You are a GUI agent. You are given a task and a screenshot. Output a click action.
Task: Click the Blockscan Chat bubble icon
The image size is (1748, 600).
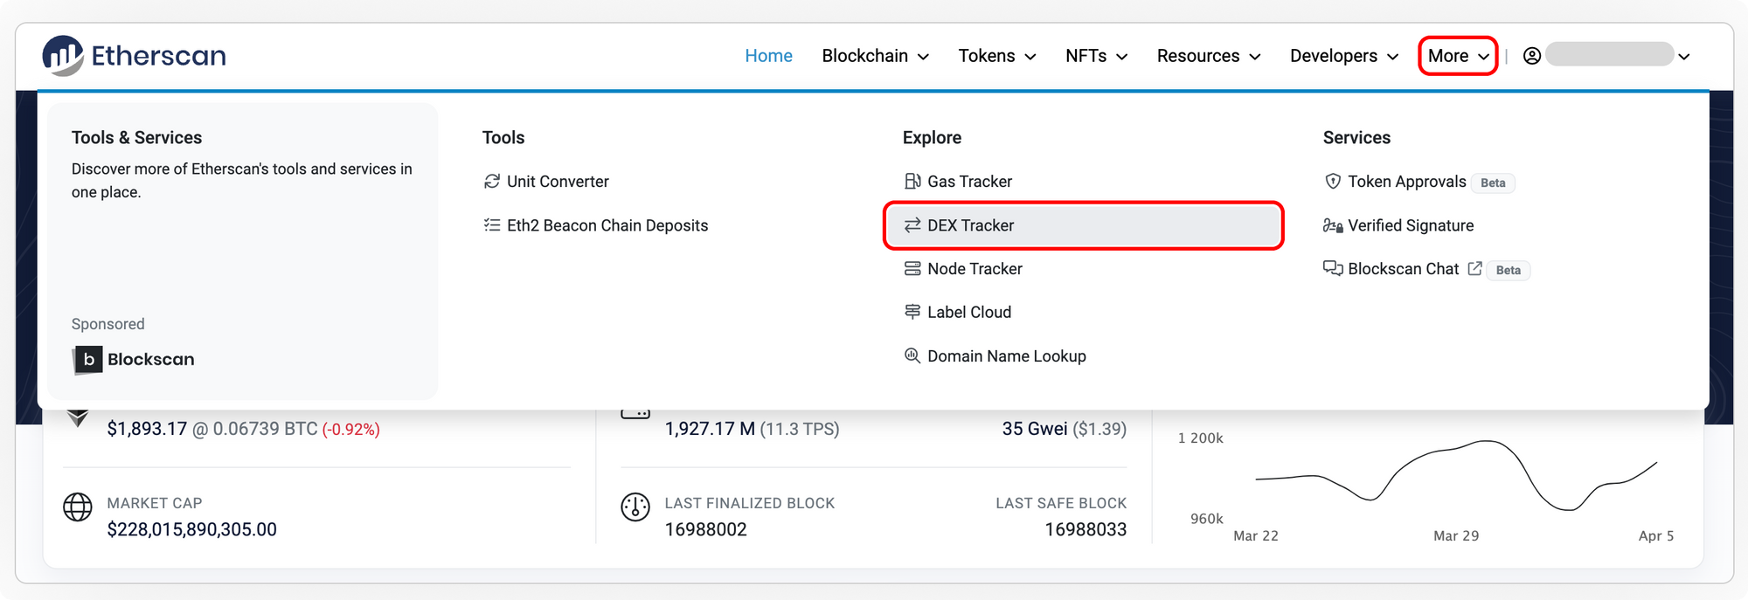coord(1333,269)
